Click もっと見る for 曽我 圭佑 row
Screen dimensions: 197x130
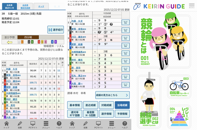[125, 30]
